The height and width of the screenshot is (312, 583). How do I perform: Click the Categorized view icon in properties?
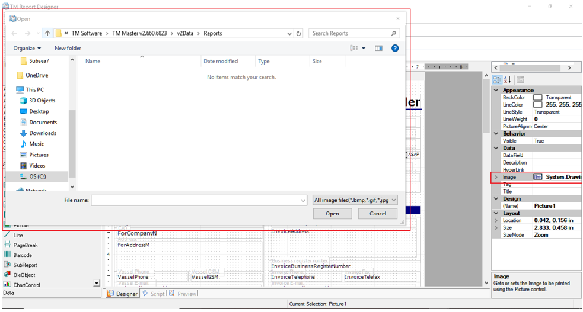498,80
